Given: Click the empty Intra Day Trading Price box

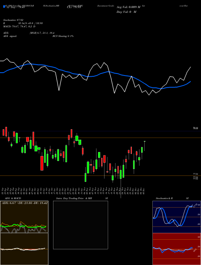Looking at the screenshot, I should pos(80,225).
